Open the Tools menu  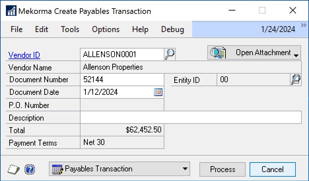[x=70, y=29]
